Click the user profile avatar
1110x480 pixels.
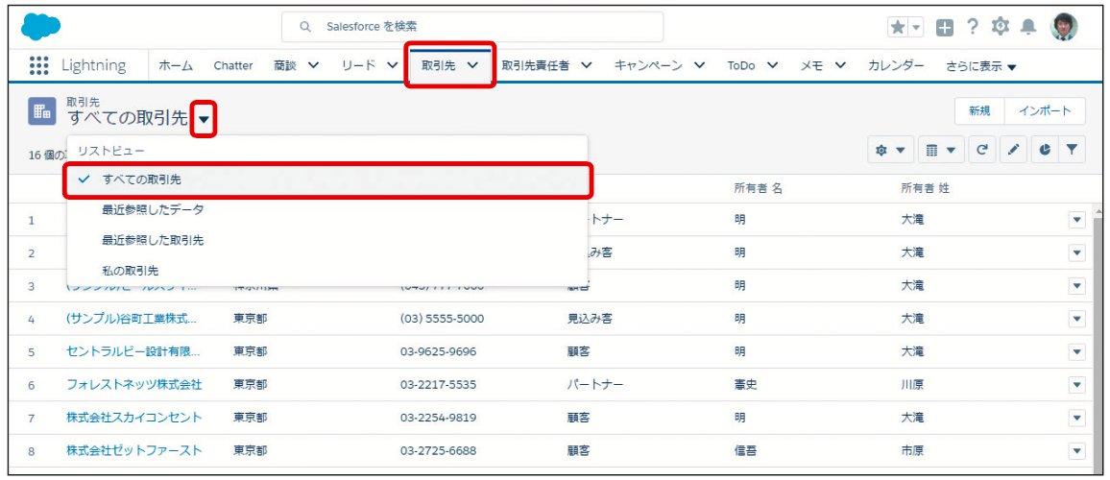(1063, 27)
